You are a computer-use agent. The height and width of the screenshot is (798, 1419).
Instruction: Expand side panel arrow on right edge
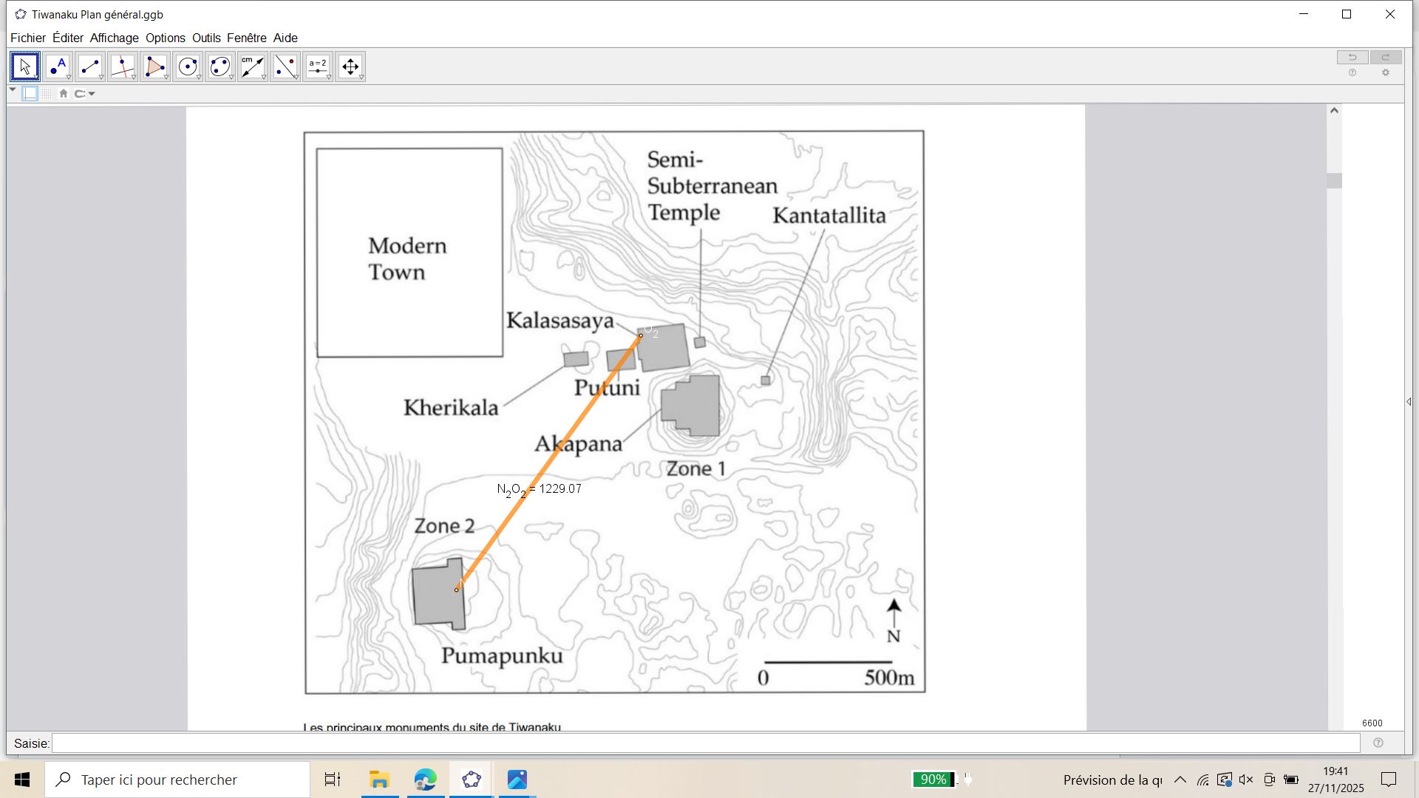point(1409,402)
